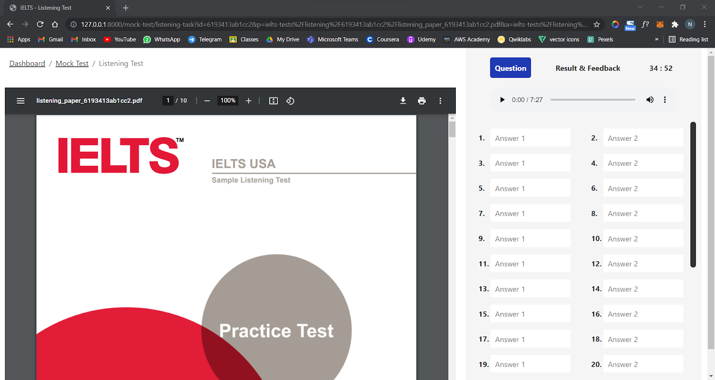Click the answer field for question 8
715x380 pixels.
[x=643, y=214]
